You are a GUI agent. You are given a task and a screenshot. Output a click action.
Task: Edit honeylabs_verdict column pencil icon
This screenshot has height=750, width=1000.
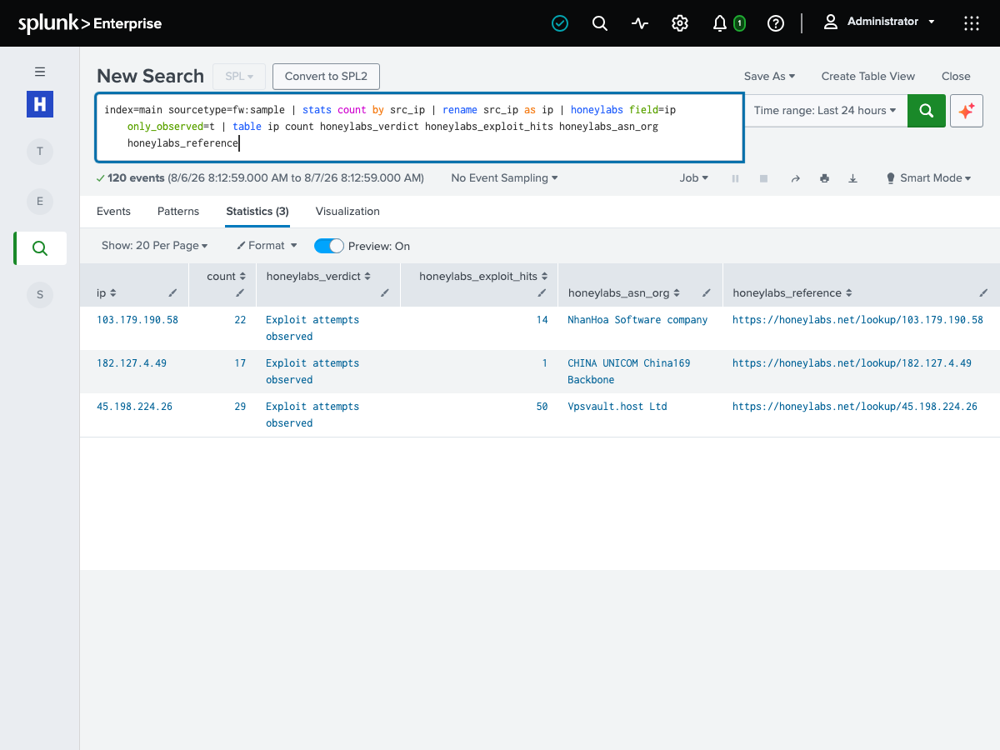[384, 293]
